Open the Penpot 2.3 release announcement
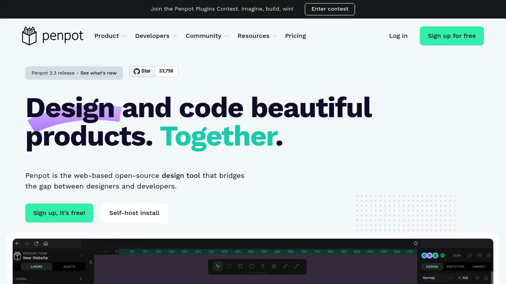Viewport: 506px width, 284px height. point(74,73)
